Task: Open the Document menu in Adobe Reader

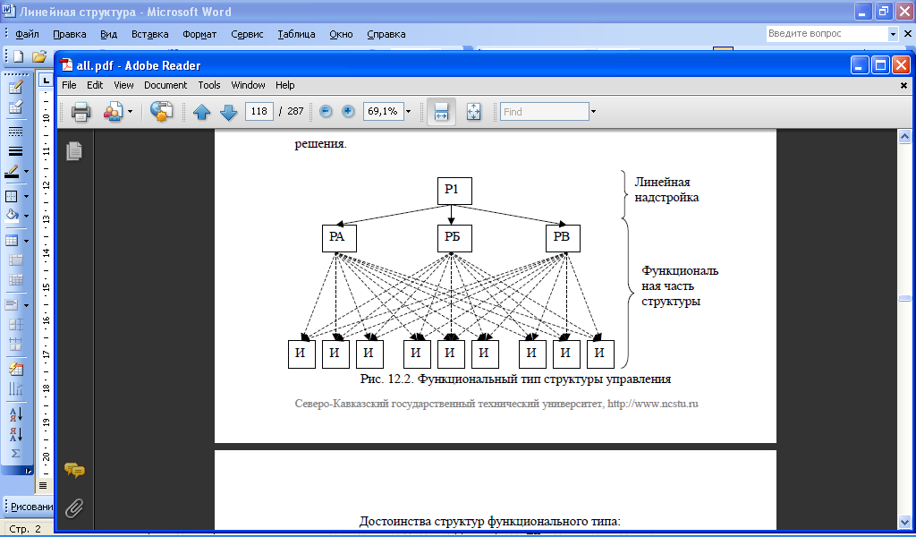Action: [x=165, y=85]
